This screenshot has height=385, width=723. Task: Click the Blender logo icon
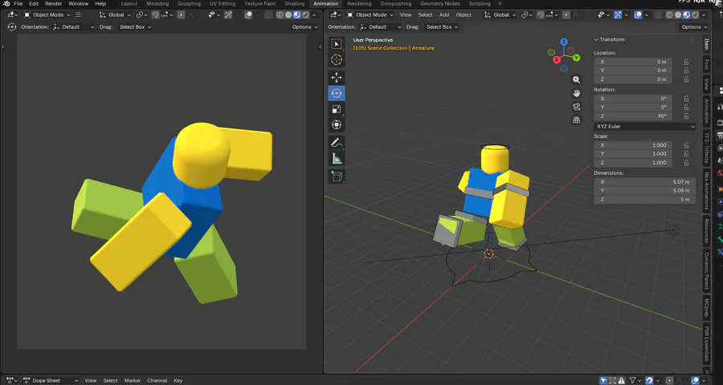(6, 4)
